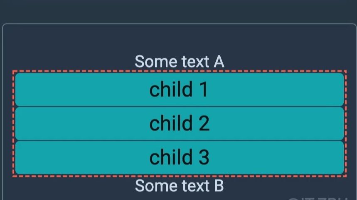Click the bottom edge of dashed red border
357x200 pixels.
point(180,176)
